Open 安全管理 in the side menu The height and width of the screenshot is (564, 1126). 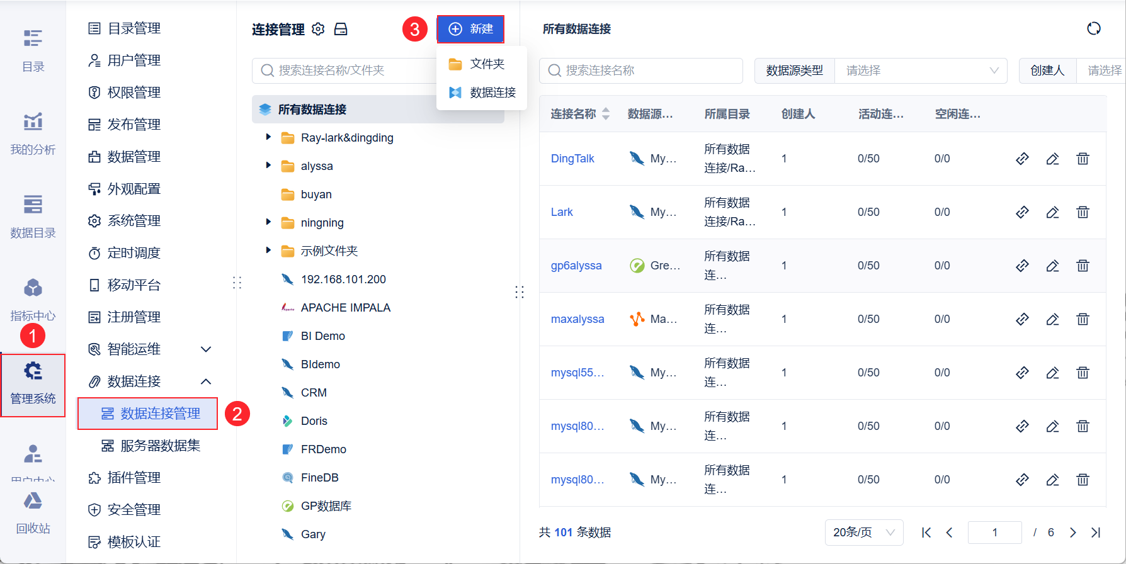click(125, 510)
